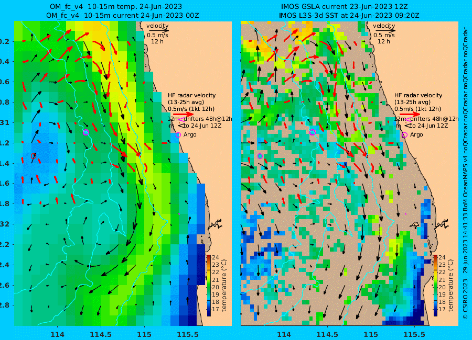472x340 pixels.
Task: Click the 'Argo' legend label in the right panel
Action: [x=416, y=135]
